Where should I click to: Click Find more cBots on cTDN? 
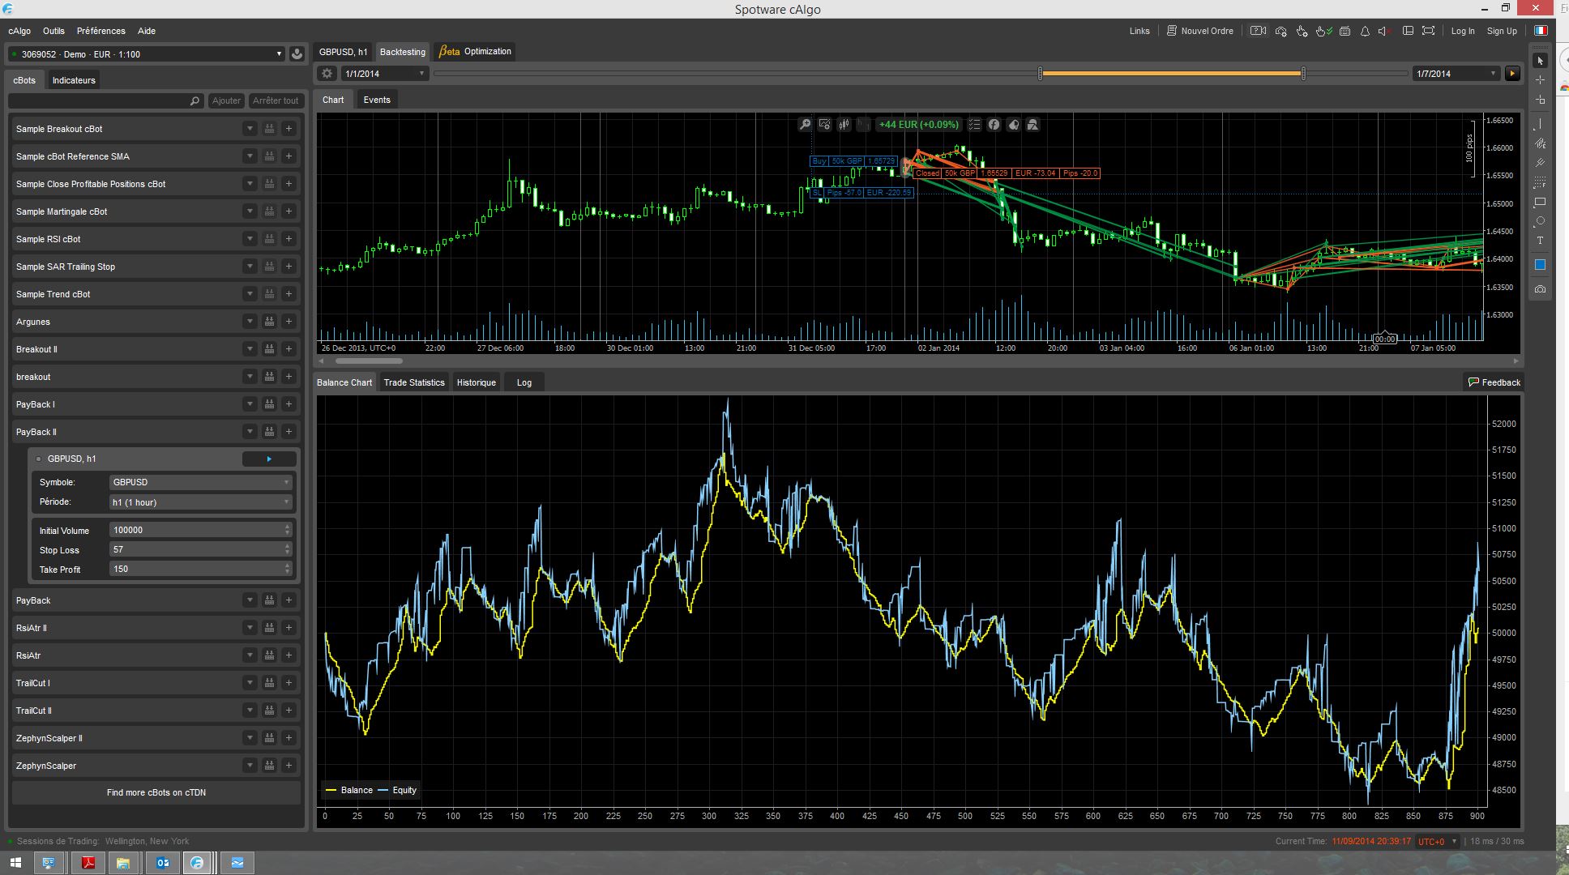[x=156, y=792]
